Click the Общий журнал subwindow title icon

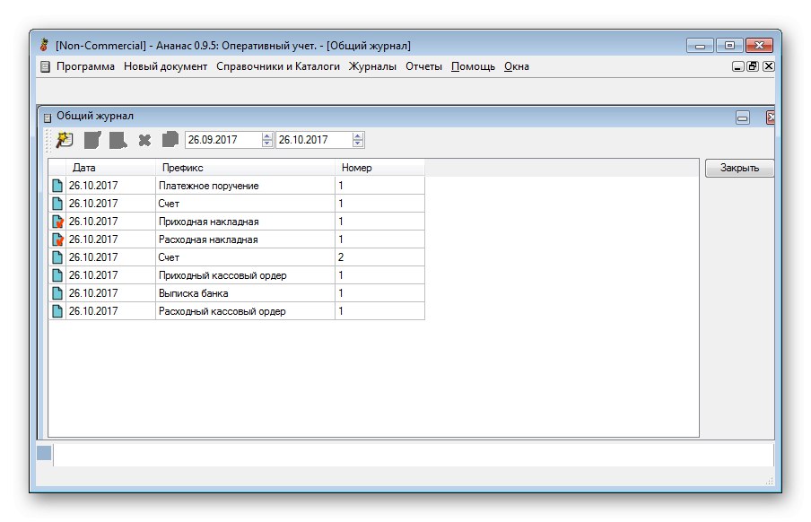point(47,117)
